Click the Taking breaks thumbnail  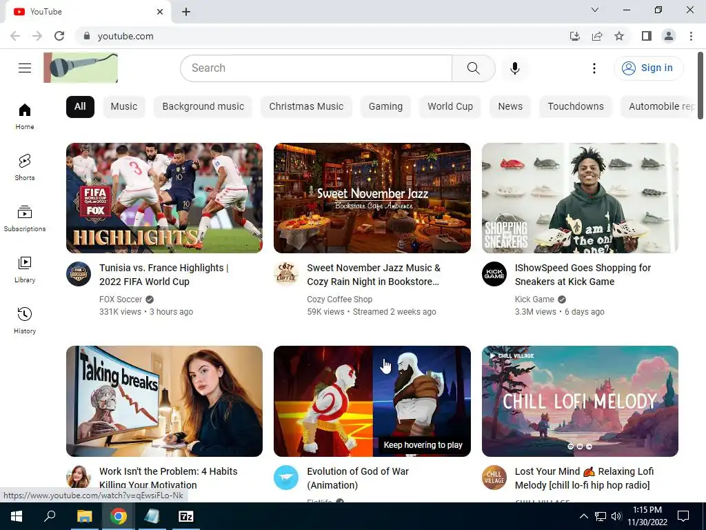(164, 401)
